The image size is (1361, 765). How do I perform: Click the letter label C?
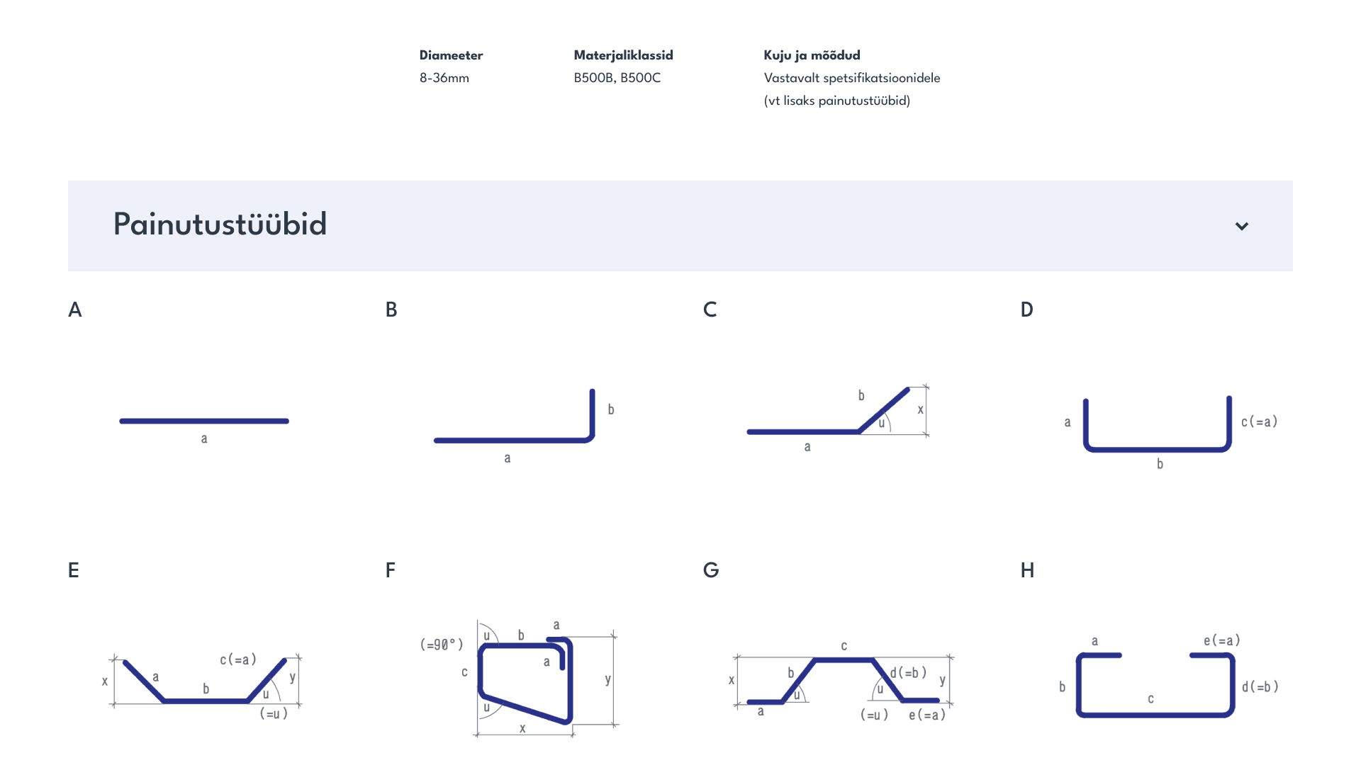[x=710, y=310]
